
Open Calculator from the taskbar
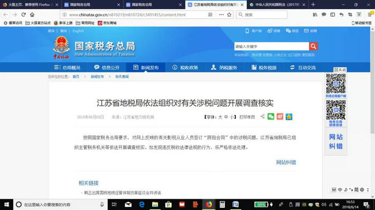(222, 205)
